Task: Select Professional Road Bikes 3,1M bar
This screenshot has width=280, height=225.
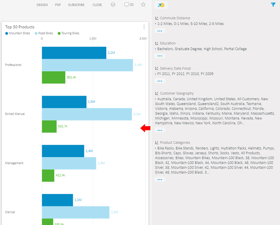Action: pyautogui.click(x=88, y=65)
